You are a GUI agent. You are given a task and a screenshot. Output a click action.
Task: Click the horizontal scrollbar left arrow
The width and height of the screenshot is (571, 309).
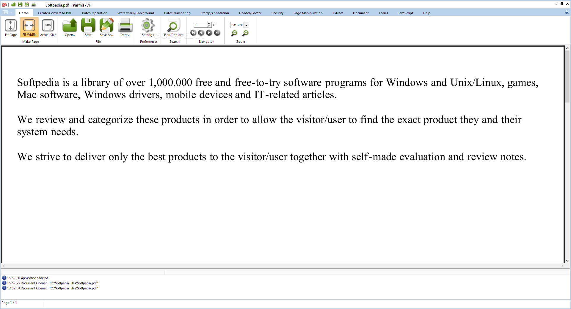4,266
